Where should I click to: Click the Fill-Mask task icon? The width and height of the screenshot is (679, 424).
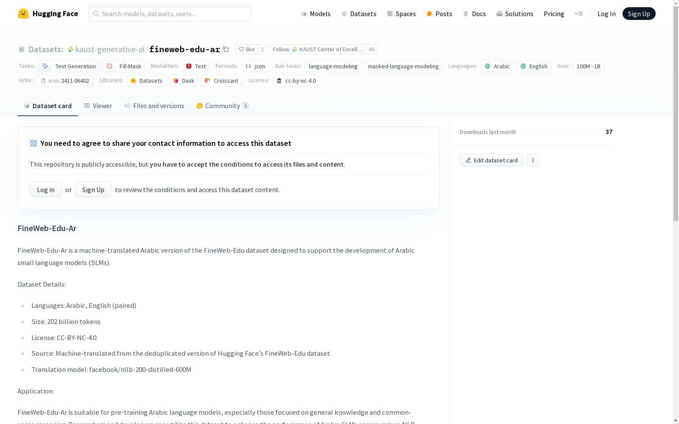[109, 66]
